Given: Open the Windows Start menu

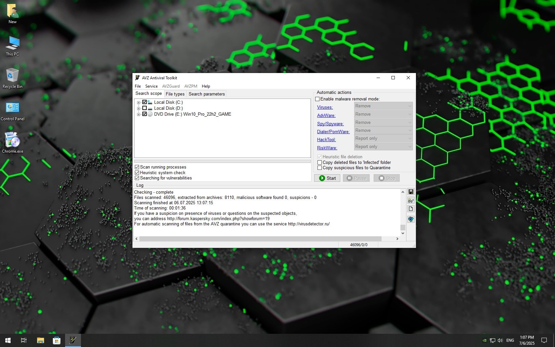Looking at the screenshot, I should [x=8, y=340].
